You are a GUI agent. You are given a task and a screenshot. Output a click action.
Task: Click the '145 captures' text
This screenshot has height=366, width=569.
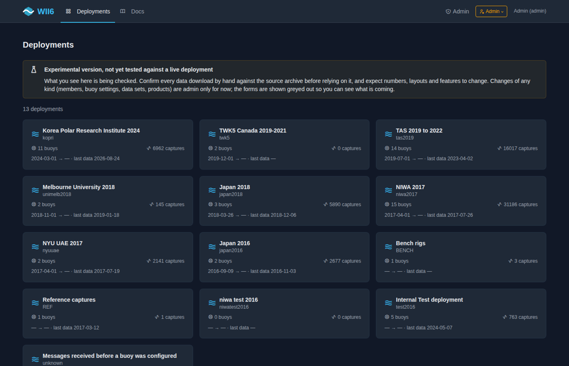point(170,204)
